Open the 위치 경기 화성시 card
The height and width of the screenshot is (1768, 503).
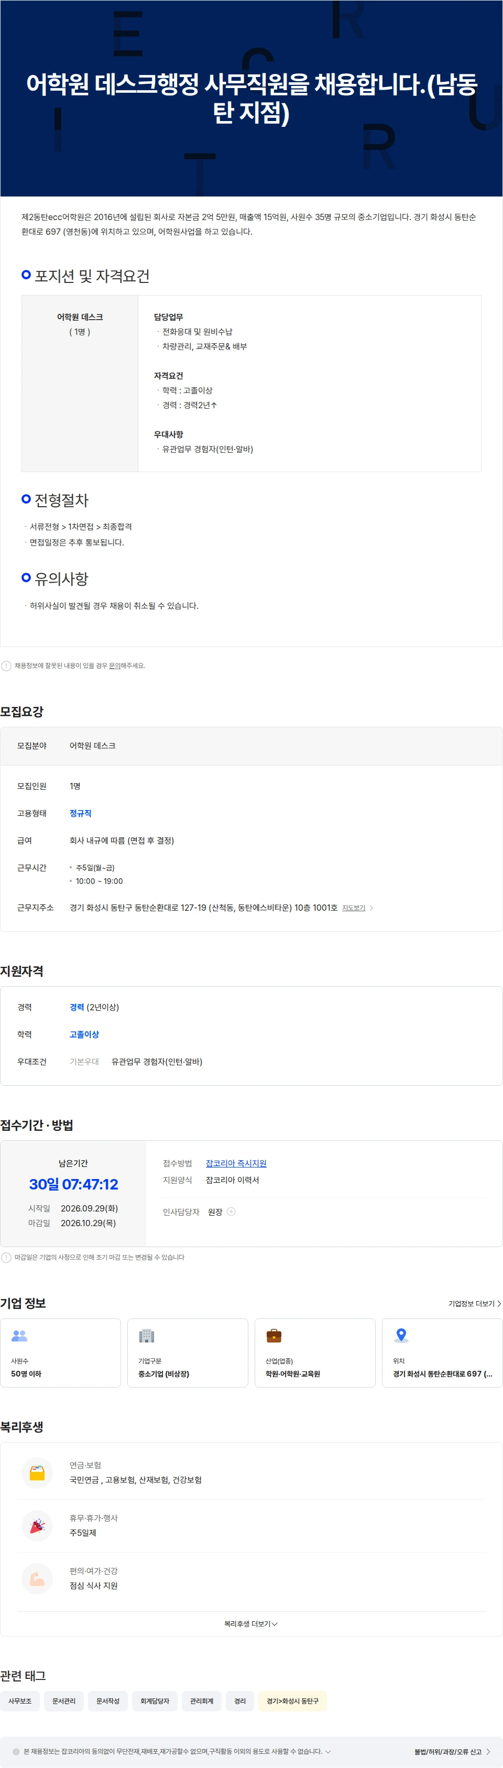pos(442,1353)
